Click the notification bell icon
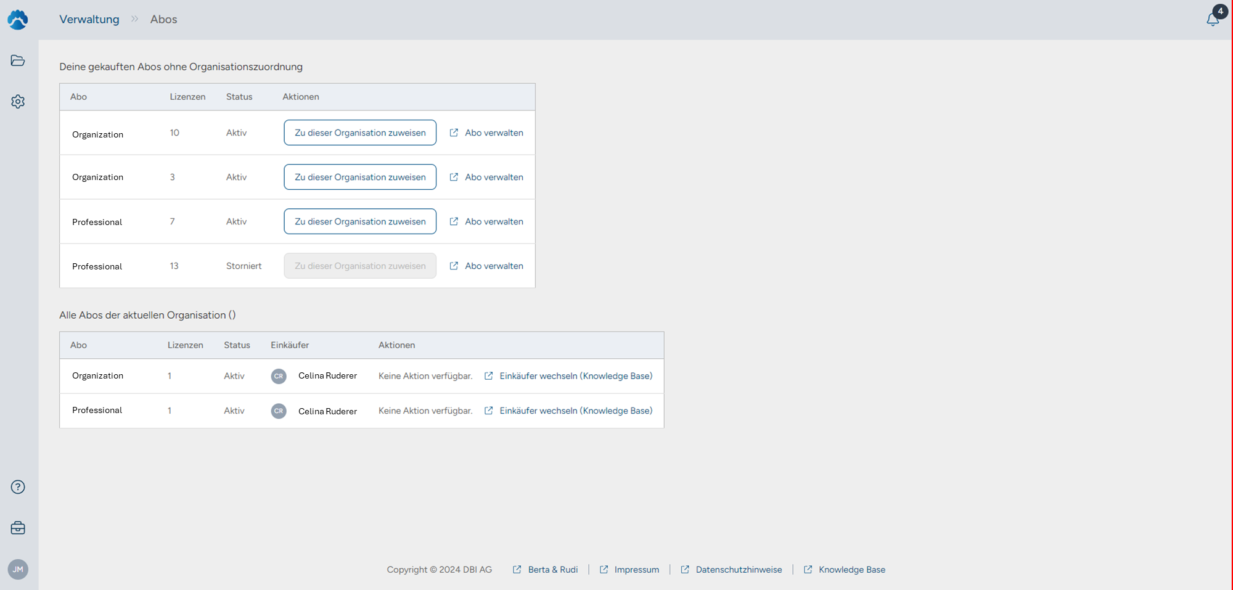Viewport: 1233px width, 590px height. coord(1213,19)
